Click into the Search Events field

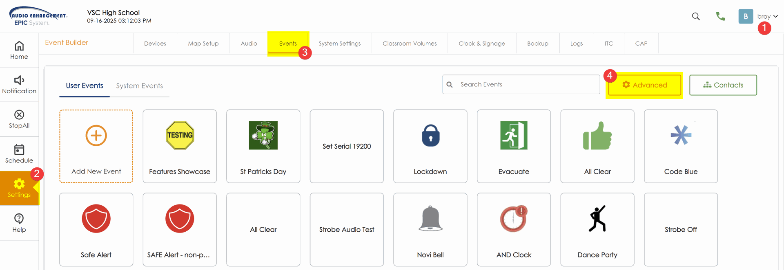(x=527, y=84)
